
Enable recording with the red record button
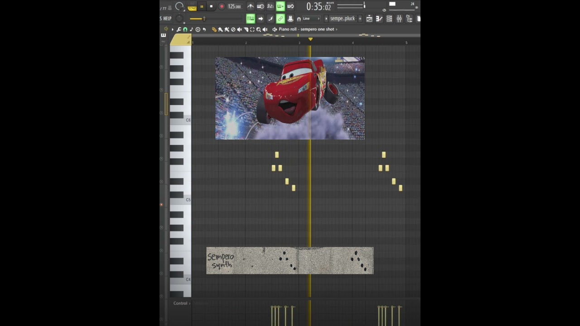point(222,6)
